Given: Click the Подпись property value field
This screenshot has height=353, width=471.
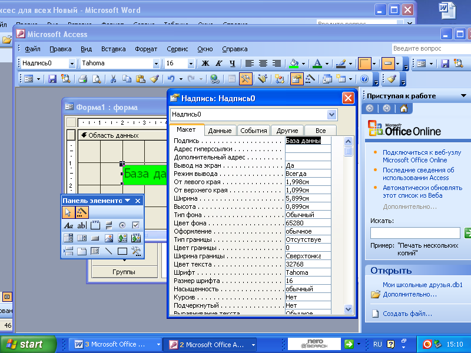Looking at the screenshot, I should (308, 141).
